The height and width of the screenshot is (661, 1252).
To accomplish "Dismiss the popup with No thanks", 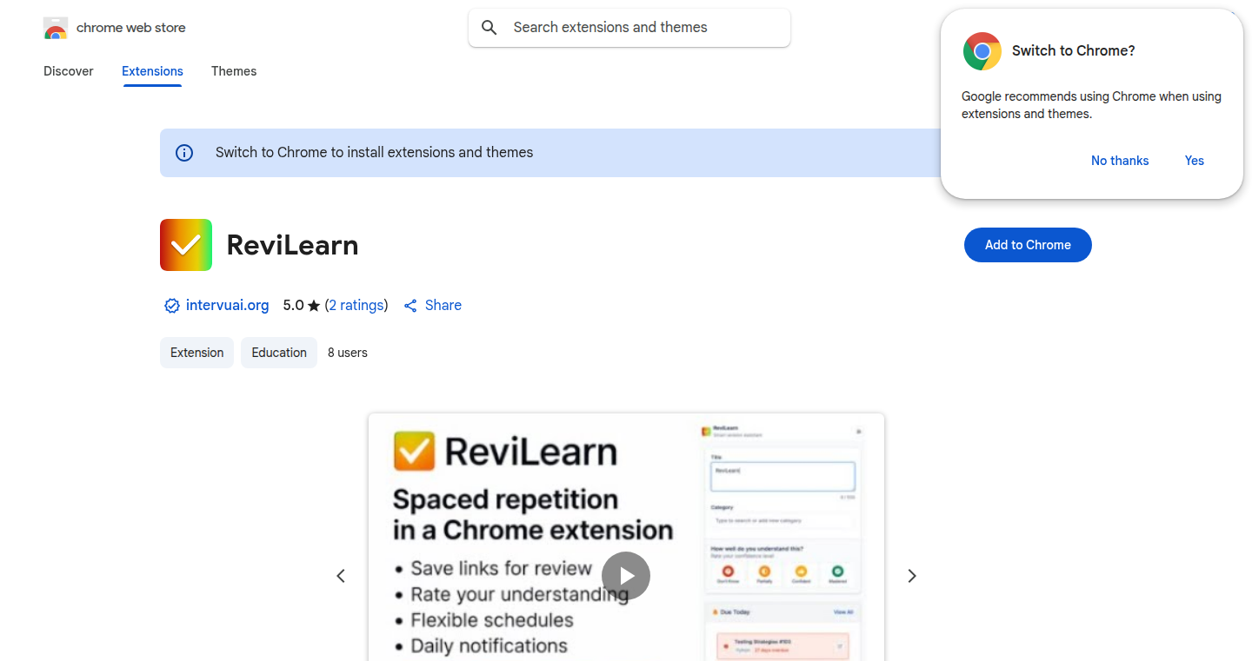I will click(1120, 161).
